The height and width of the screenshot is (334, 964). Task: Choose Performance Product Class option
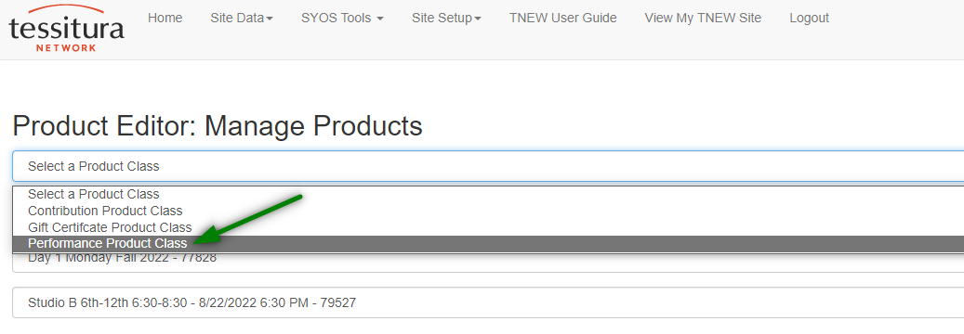(488, 244)
